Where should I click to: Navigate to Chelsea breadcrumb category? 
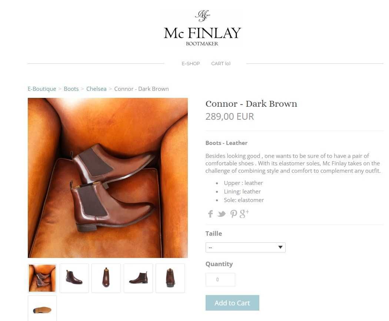(x=96, y=89)
